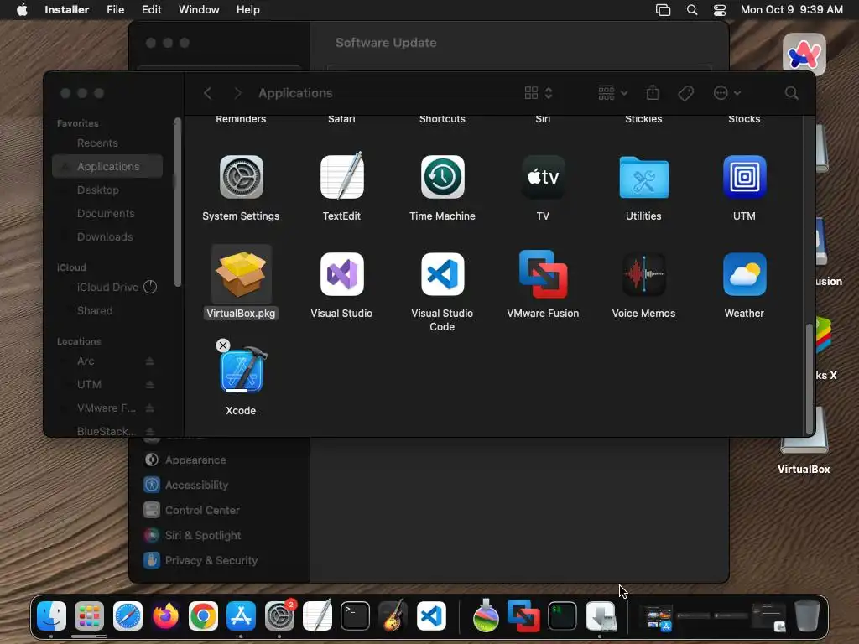
Task: Click the Finder file area scrollbar
Action: pos(810,379)
